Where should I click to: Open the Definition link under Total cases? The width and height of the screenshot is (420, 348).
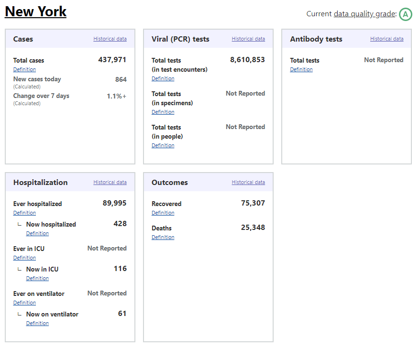(24, 69)
